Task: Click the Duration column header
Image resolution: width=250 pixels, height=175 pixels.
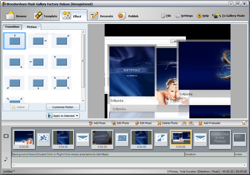Action: [209, 154]
